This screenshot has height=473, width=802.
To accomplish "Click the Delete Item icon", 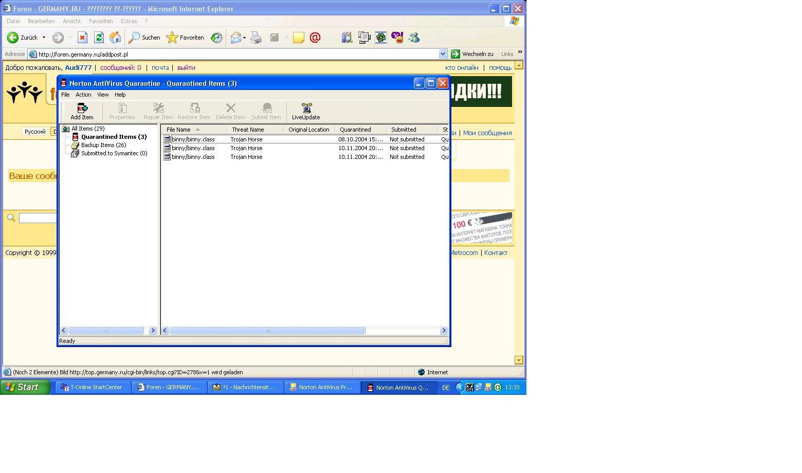I will click(x=230, y=111).
